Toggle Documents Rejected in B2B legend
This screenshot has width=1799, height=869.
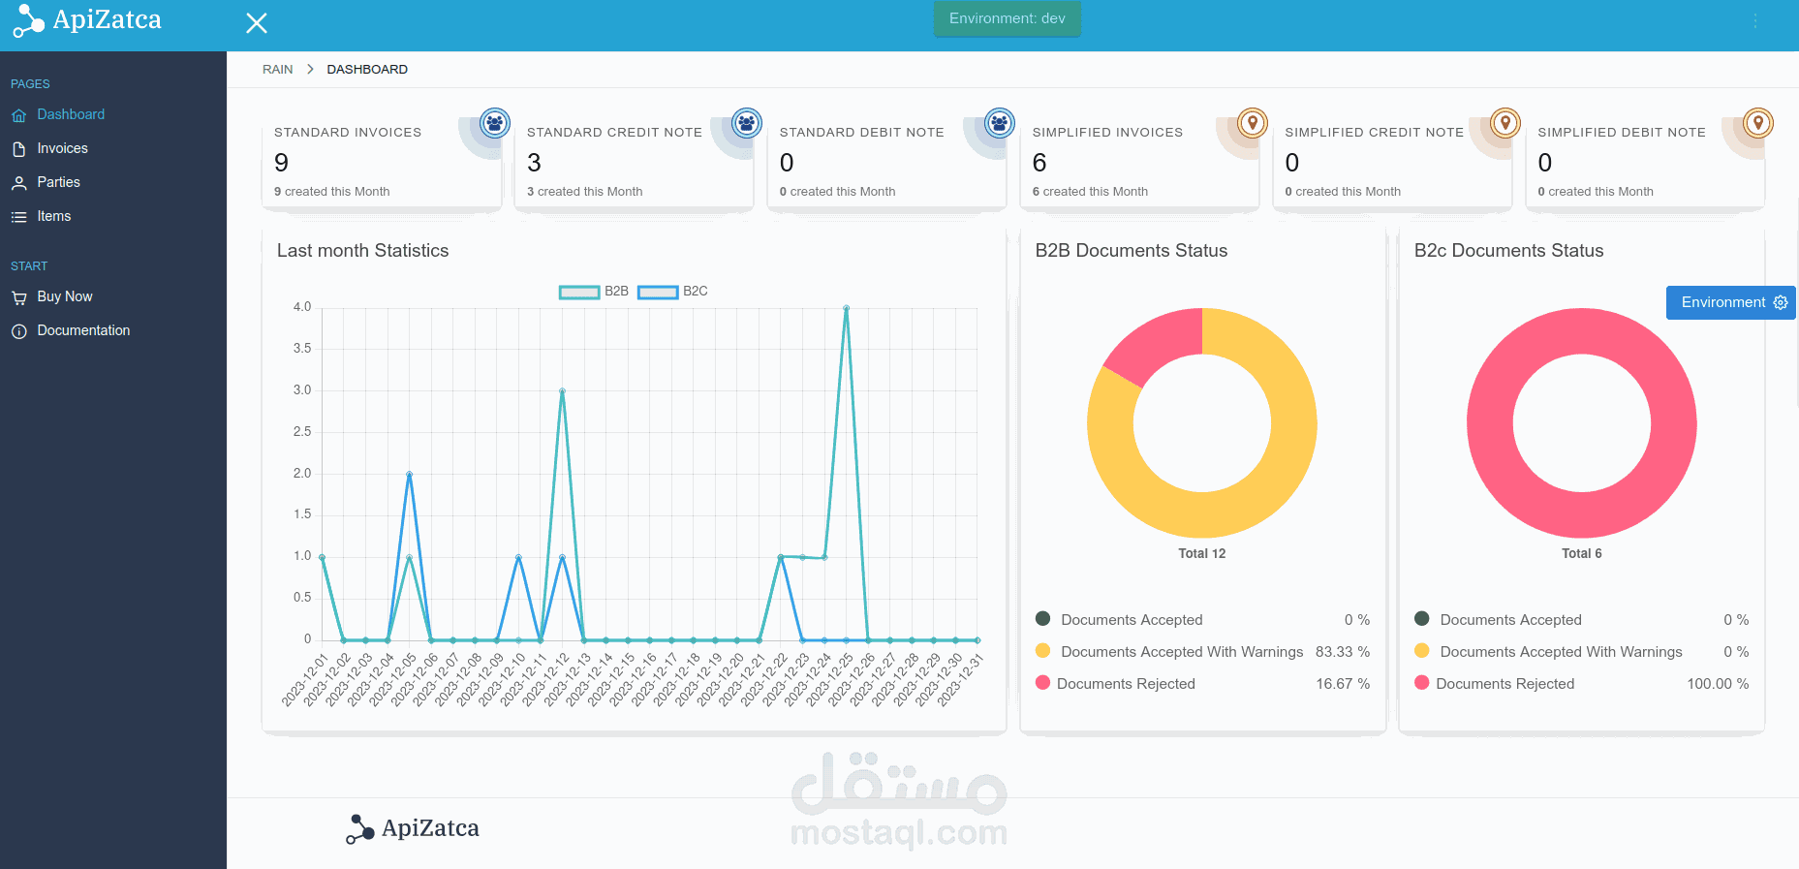(x=1116, y=684)
